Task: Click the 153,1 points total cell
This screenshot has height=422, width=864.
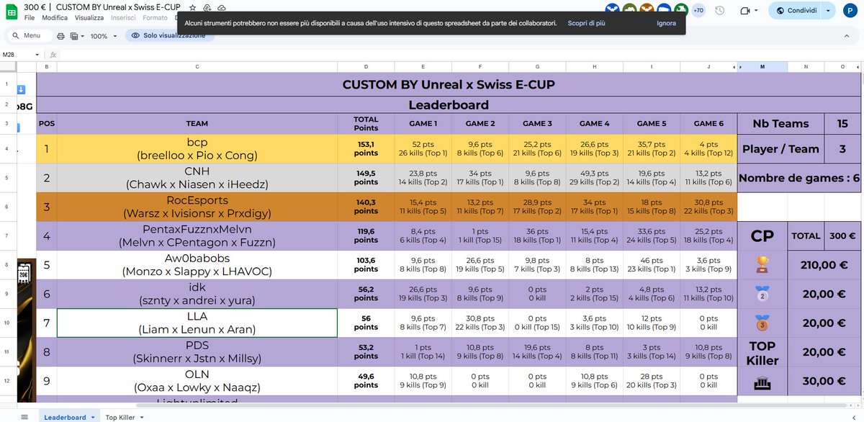Action: click(366, 148)
